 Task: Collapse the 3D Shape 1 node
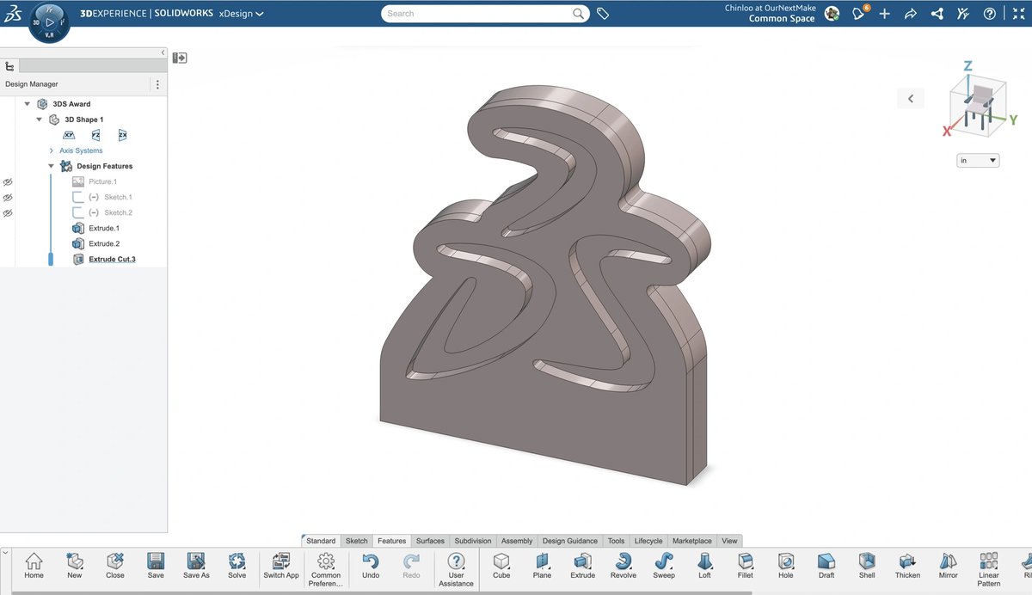pos(39,120)
